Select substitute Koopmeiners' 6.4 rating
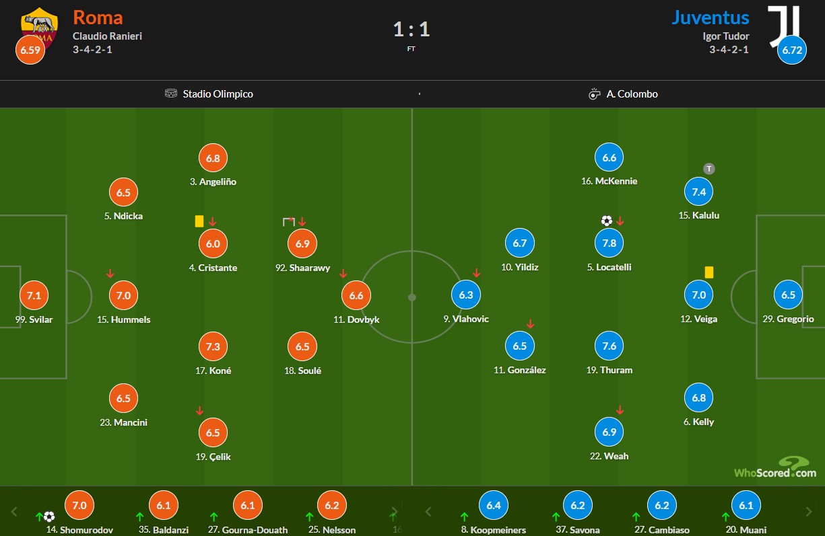Screen dimensions: 825x536 click(494, 505)
